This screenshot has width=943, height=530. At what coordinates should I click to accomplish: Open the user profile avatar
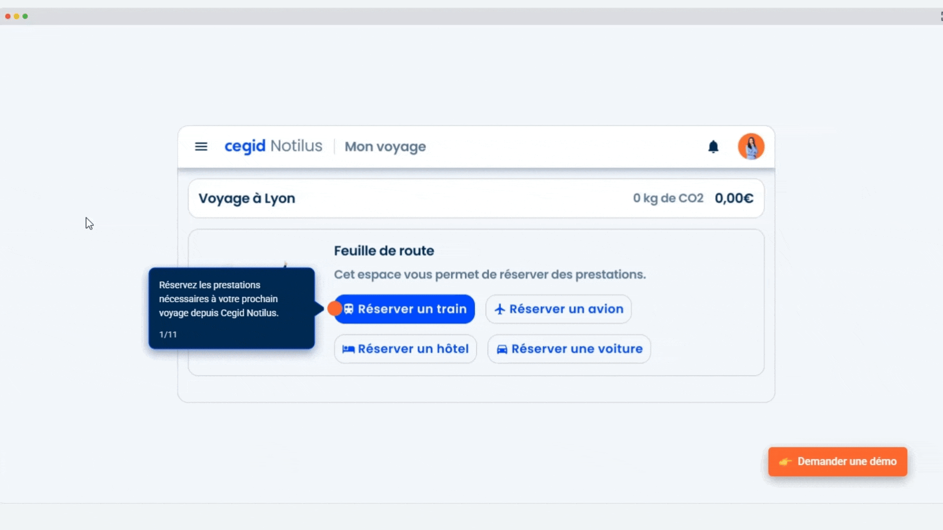[x=750, y=147]
